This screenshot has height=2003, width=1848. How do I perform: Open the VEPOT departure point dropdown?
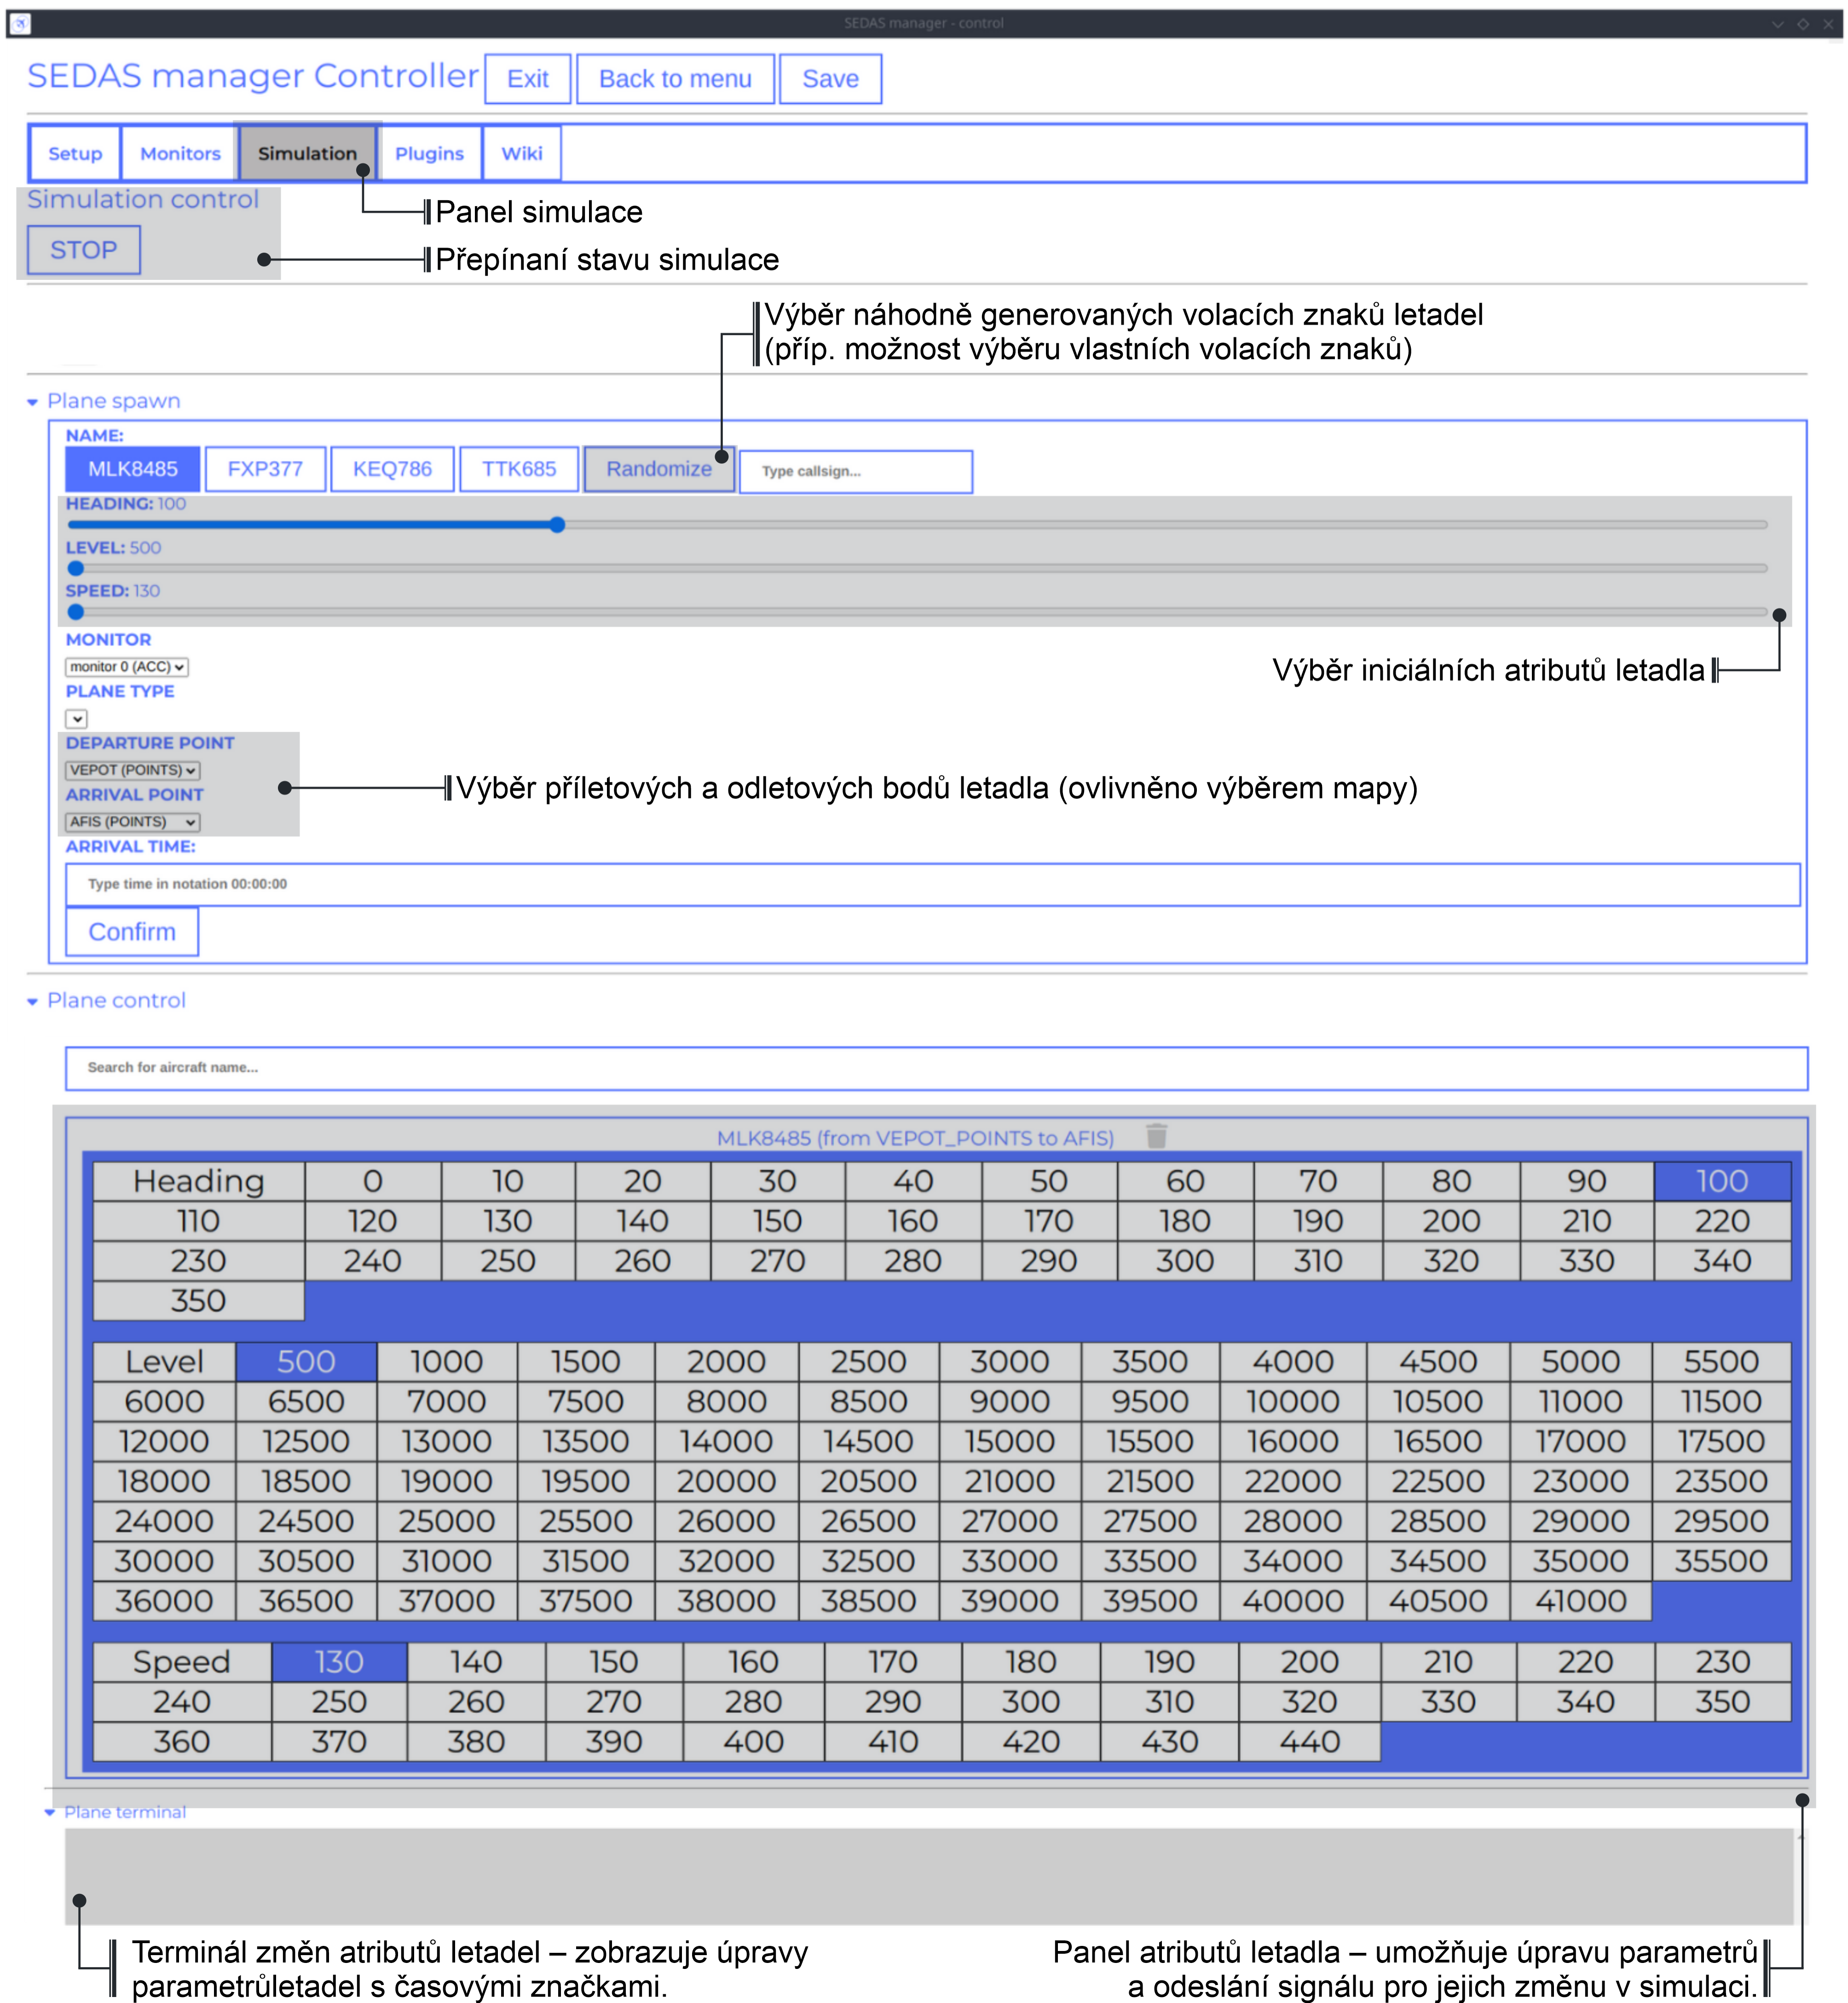coord(132,770)
